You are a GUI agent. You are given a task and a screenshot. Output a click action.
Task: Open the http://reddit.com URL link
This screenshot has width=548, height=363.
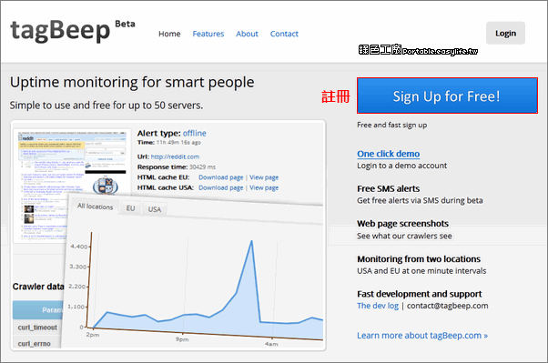coord(175,156)
